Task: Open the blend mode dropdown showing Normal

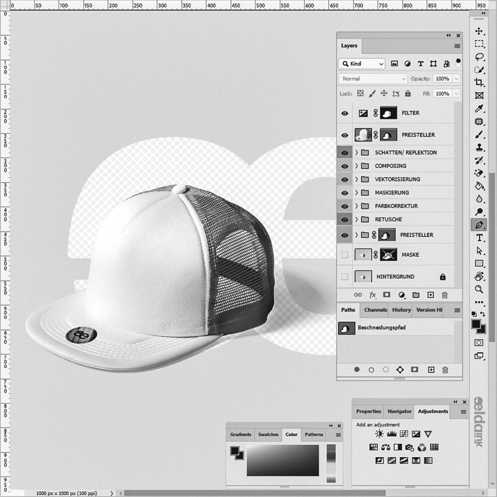Action: [x=372, y=79]
